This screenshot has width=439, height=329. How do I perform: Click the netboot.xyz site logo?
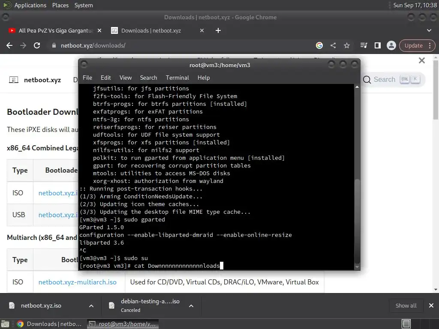coord(14,80)
